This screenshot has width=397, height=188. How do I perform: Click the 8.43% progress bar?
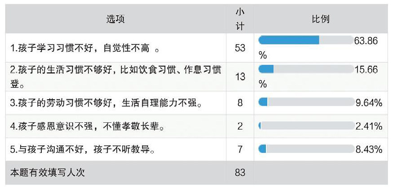(306, 149)
